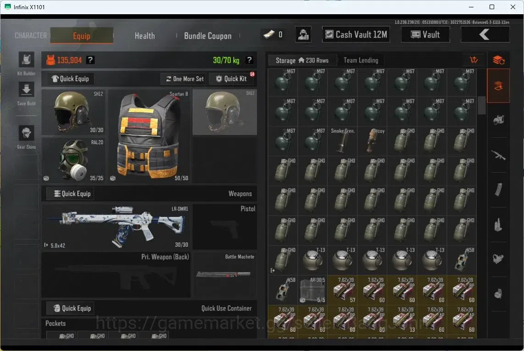
Task: Filter storage by grenade icon
Action: point(498,294)
